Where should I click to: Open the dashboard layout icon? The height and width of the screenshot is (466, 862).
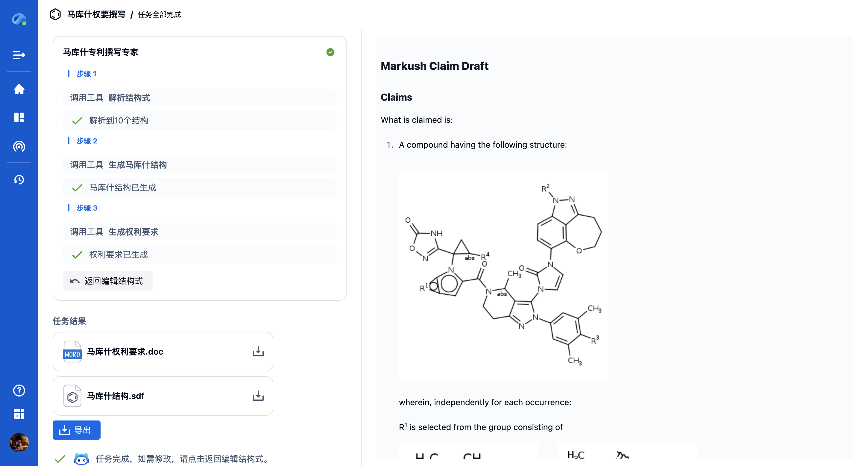tap(19, 117)
